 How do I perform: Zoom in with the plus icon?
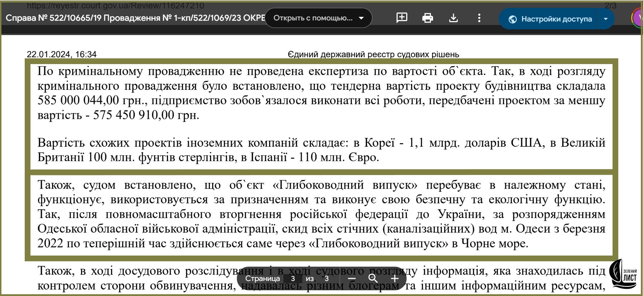point(394,278)
